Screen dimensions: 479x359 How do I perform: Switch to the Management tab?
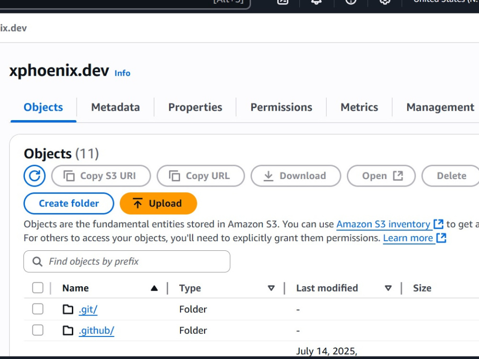tap(440, 107)
